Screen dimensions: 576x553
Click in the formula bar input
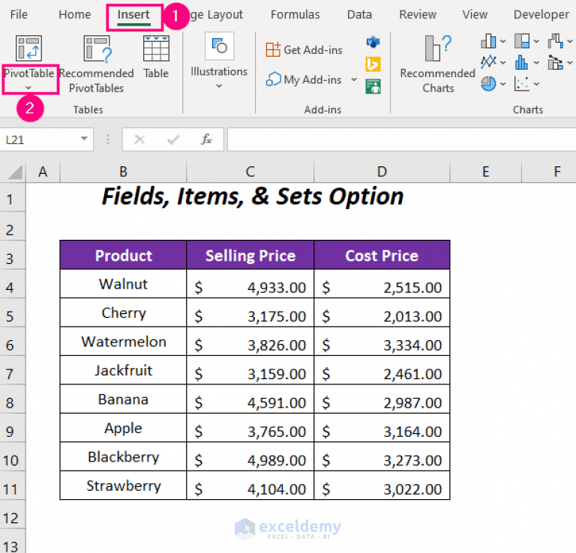tap(401, 139)
